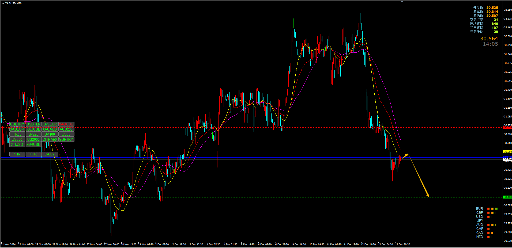Click the average daily range value 840
The image size is (512, 248).
pyautogui.click(x=495, y=24)
